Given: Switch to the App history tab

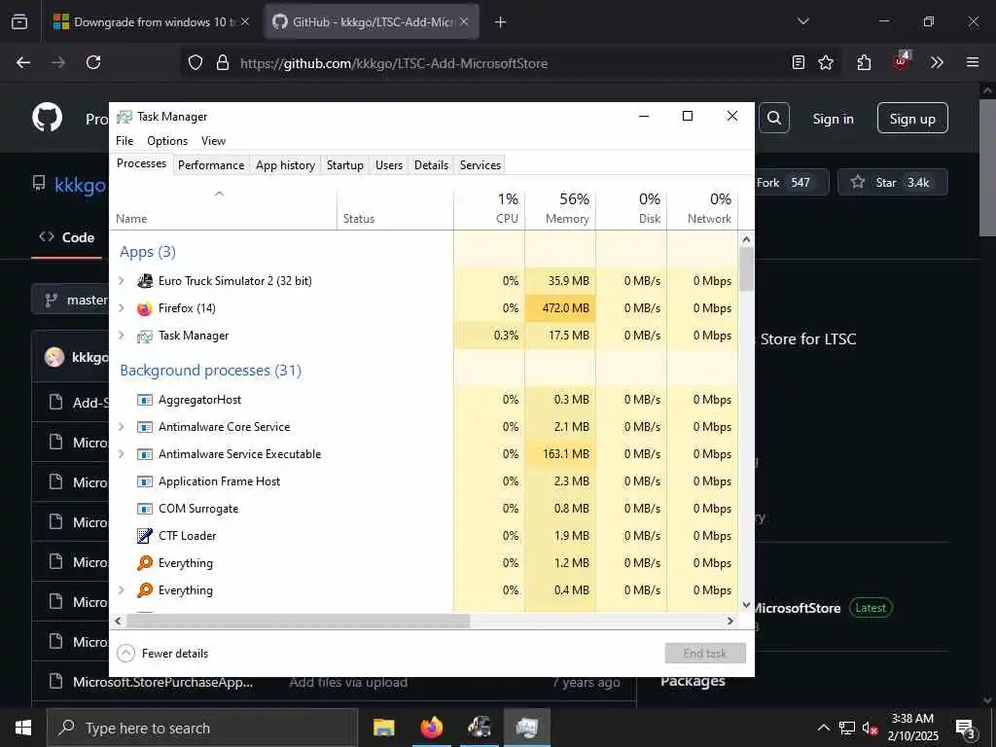Looking at the screenshot, I should (x=285, y=165).
